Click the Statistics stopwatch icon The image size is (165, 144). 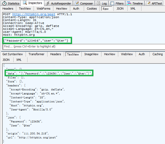pyautogui.click(x=4, y=3)
